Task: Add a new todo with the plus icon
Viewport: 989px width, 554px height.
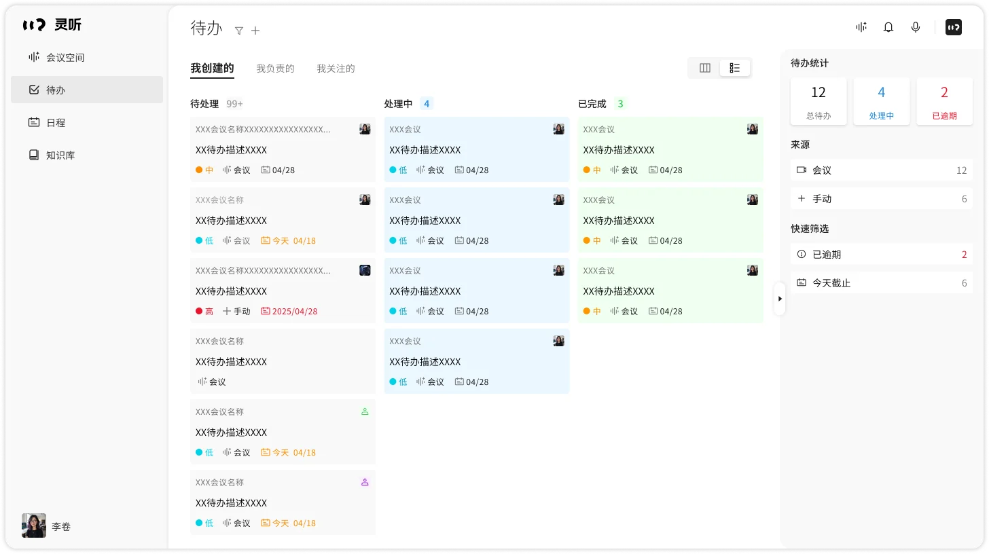Action: [255, 31]
